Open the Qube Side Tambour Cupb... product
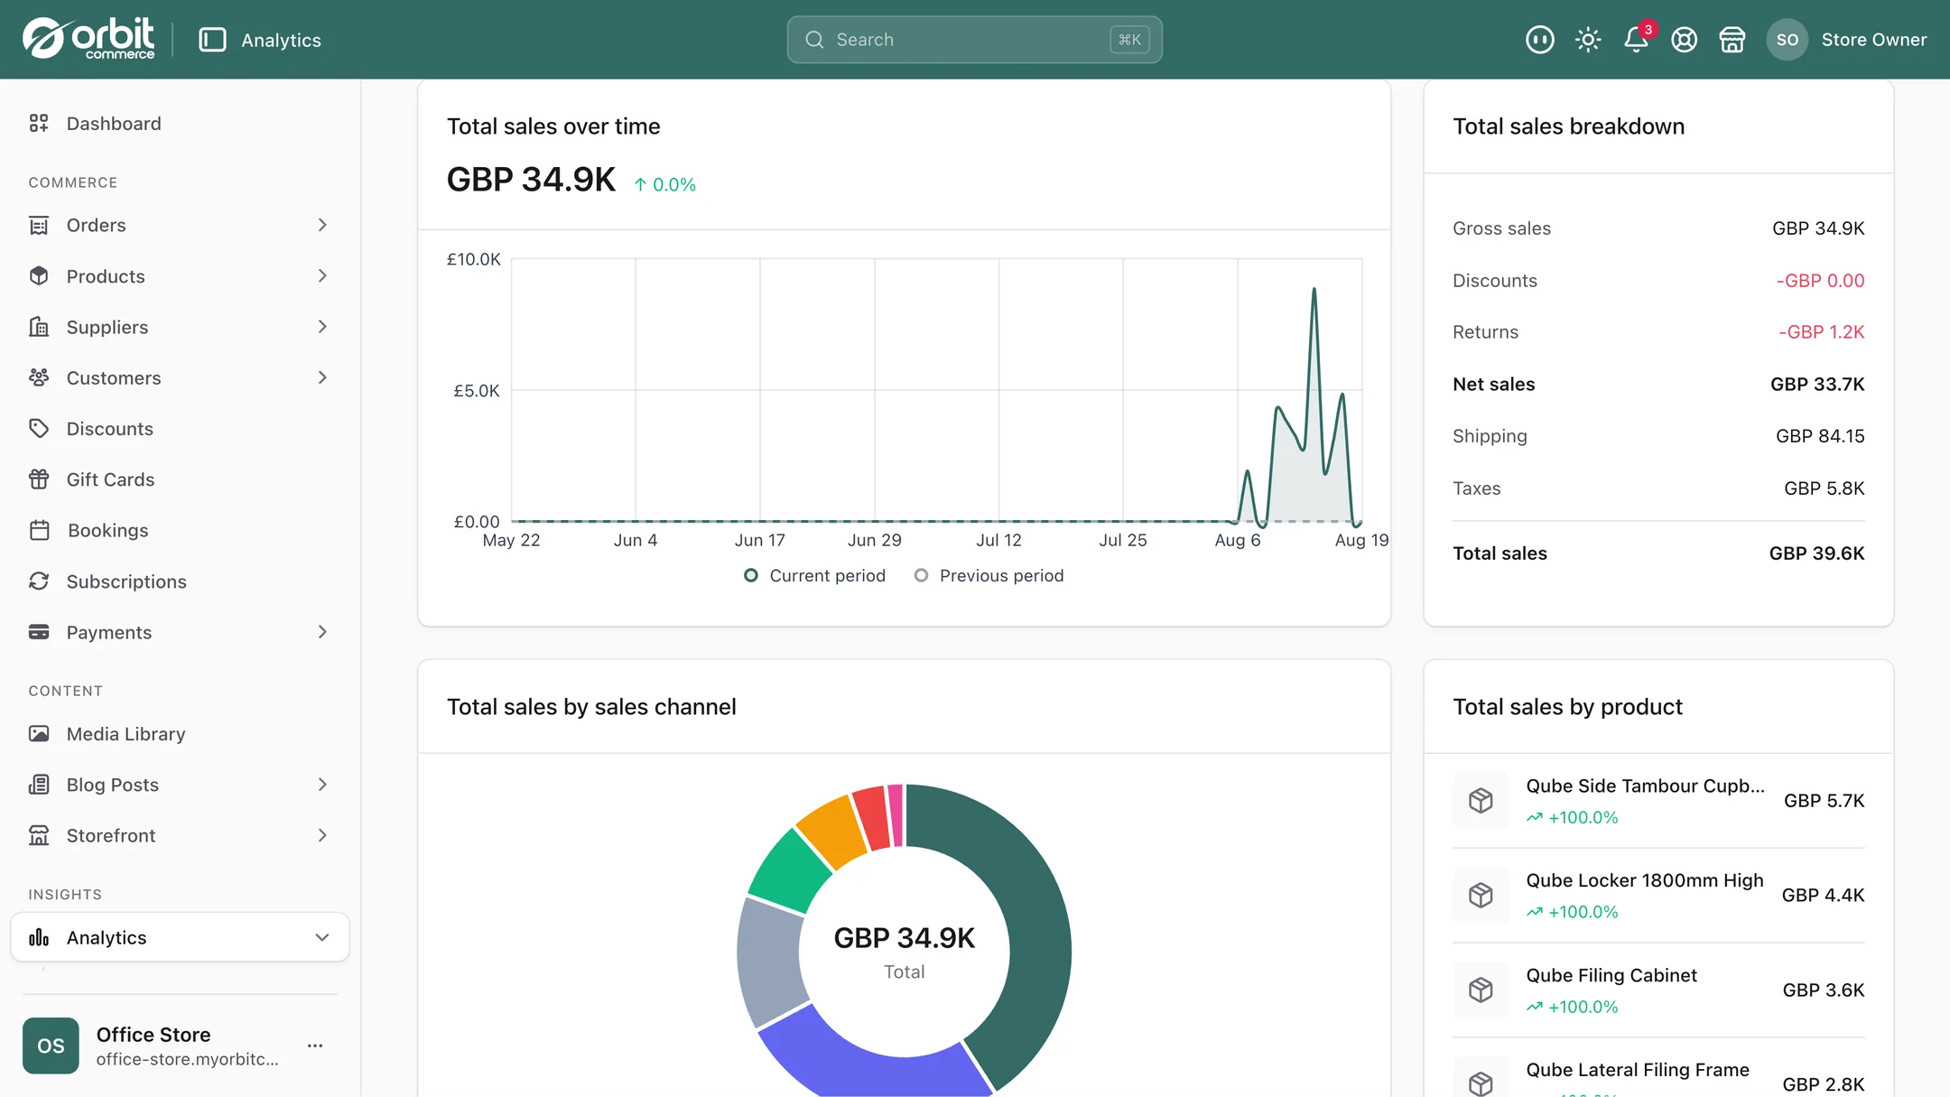Image resolution: width=1950 pixels, height=1097 pixels. point(1645,786)
